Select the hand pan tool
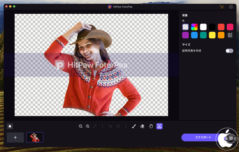Screen dimensions: 239x152 click(151, 126)
